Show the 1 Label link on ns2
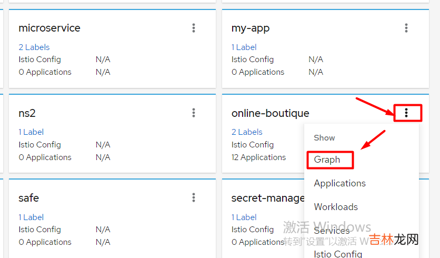Image resolution: width=440 pixels, height=258 pixels. [x=31, y=132]
